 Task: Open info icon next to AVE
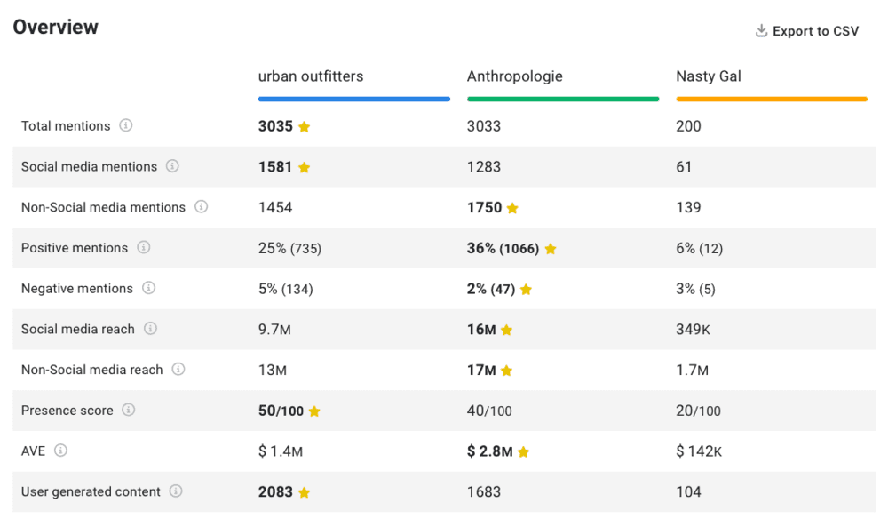60,451
